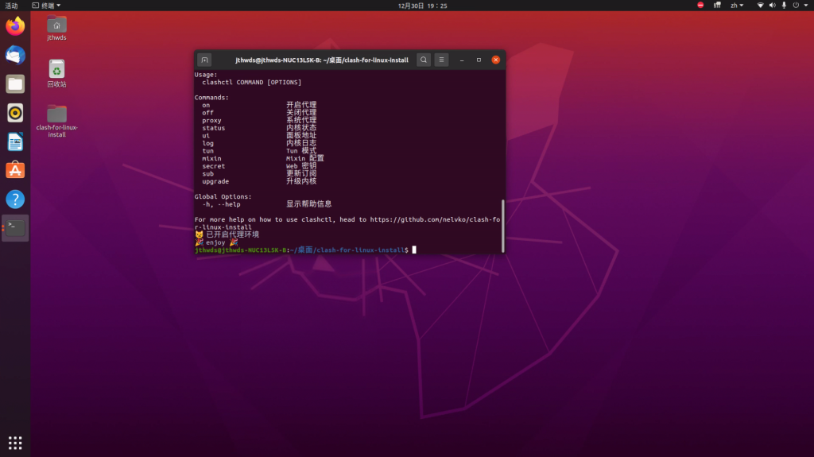Image resolution: width=814 pixels, height=457 pixels.
Task: Open the Files manager in the dock
Action: click(x=15, y=83)
